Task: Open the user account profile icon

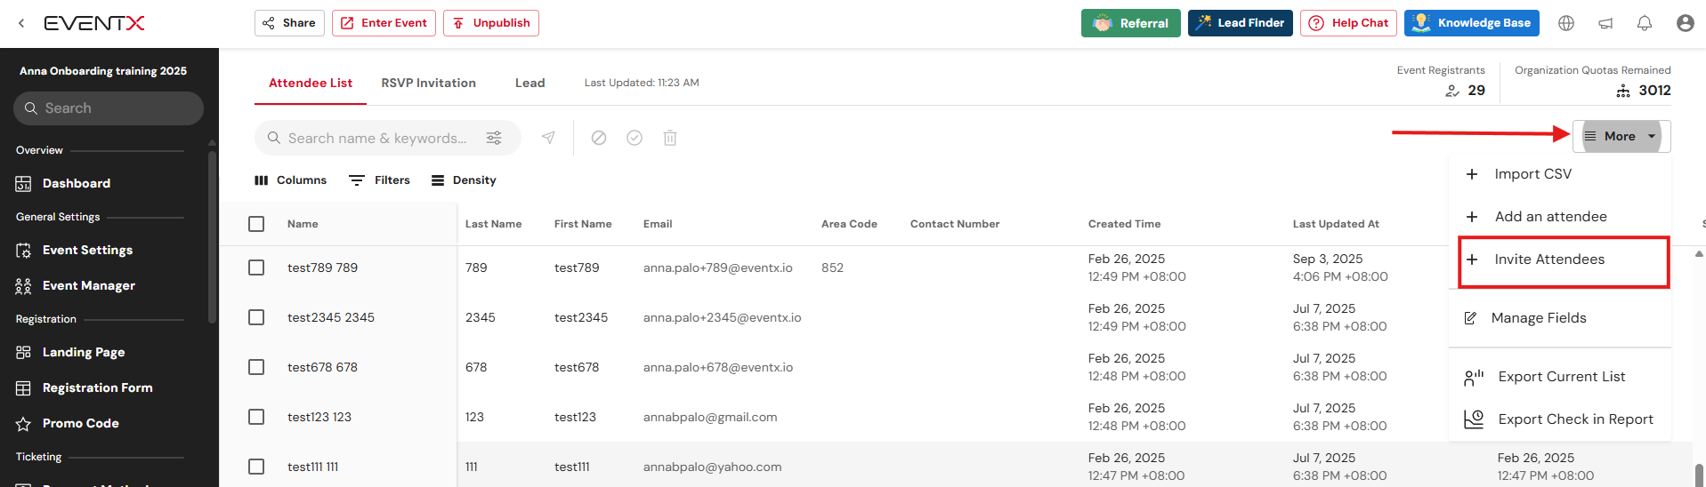Action: tap(1685, 23)
